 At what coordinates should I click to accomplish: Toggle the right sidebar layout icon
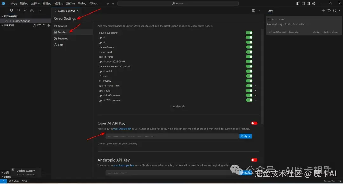point(308,3)
